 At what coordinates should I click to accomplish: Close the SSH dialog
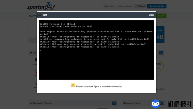pos(151,15)
